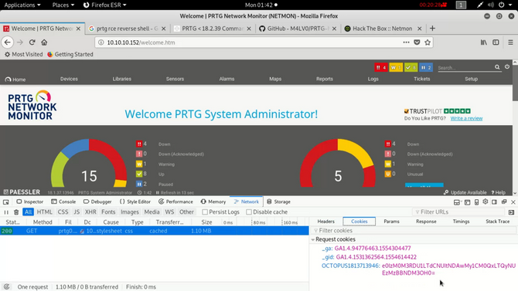Open the Firefox Library icon
The image size is (518, 291).
pos(484,42)
